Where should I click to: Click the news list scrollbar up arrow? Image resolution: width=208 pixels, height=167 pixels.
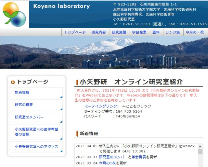200,146
